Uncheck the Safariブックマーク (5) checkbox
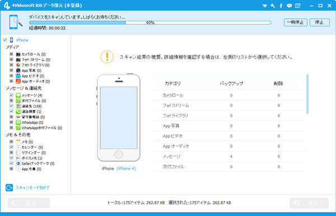 (11, 164)
